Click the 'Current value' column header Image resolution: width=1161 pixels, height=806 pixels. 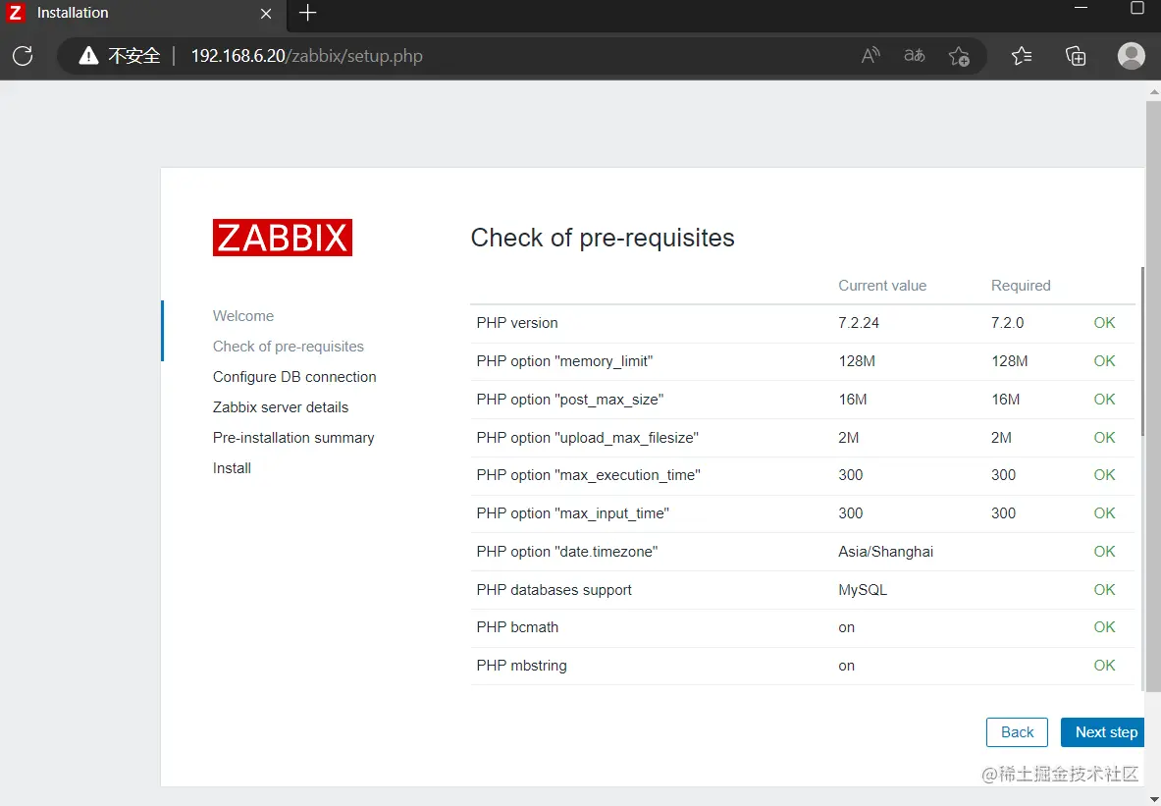pos(882,286)
